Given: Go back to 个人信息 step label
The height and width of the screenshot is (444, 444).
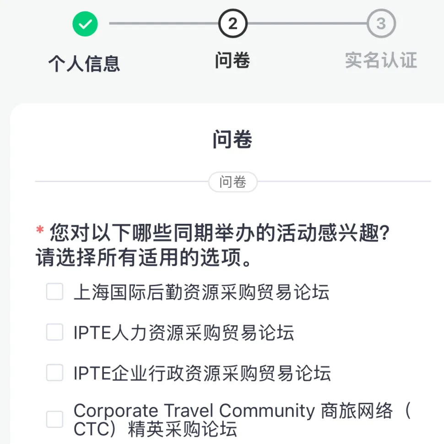Looking at the screenshot, I should pos(84,64).
